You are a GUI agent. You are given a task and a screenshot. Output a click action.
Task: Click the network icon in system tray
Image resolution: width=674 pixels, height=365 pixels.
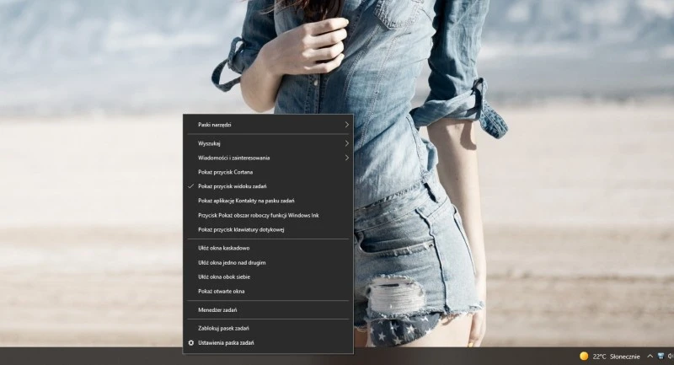(661, 356)
